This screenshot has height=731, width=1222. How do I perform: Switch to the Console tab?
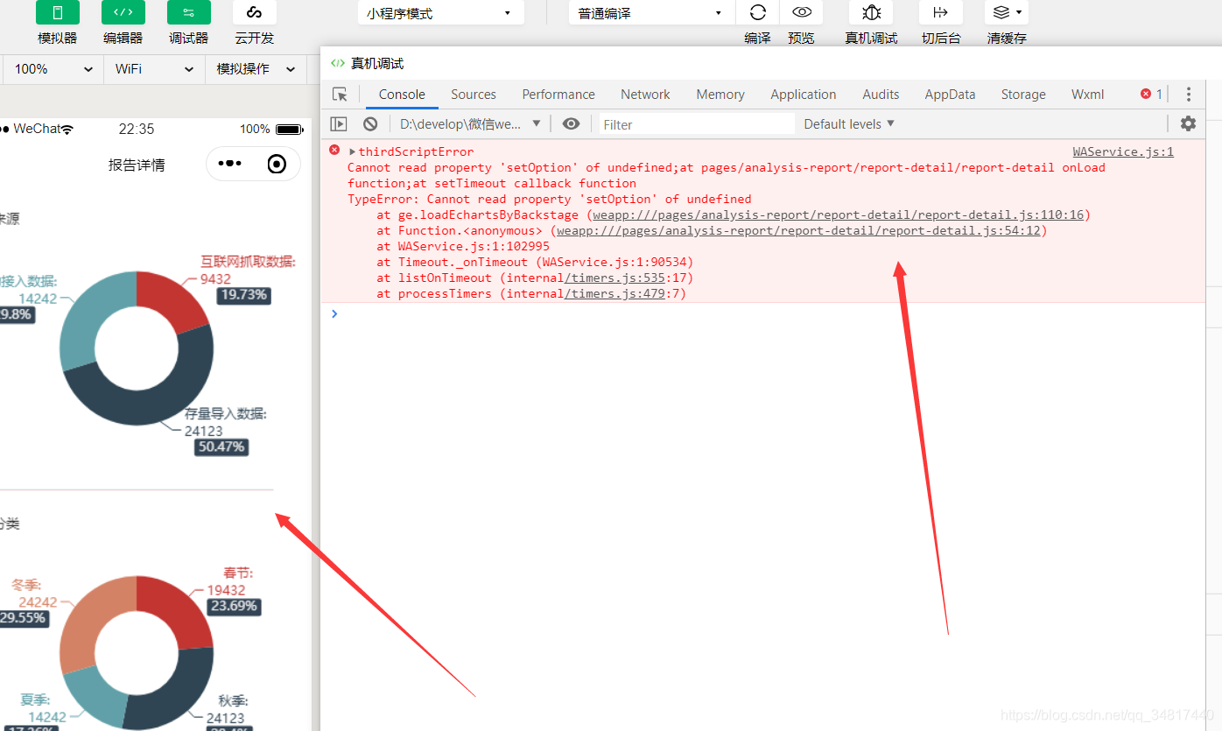402,95
